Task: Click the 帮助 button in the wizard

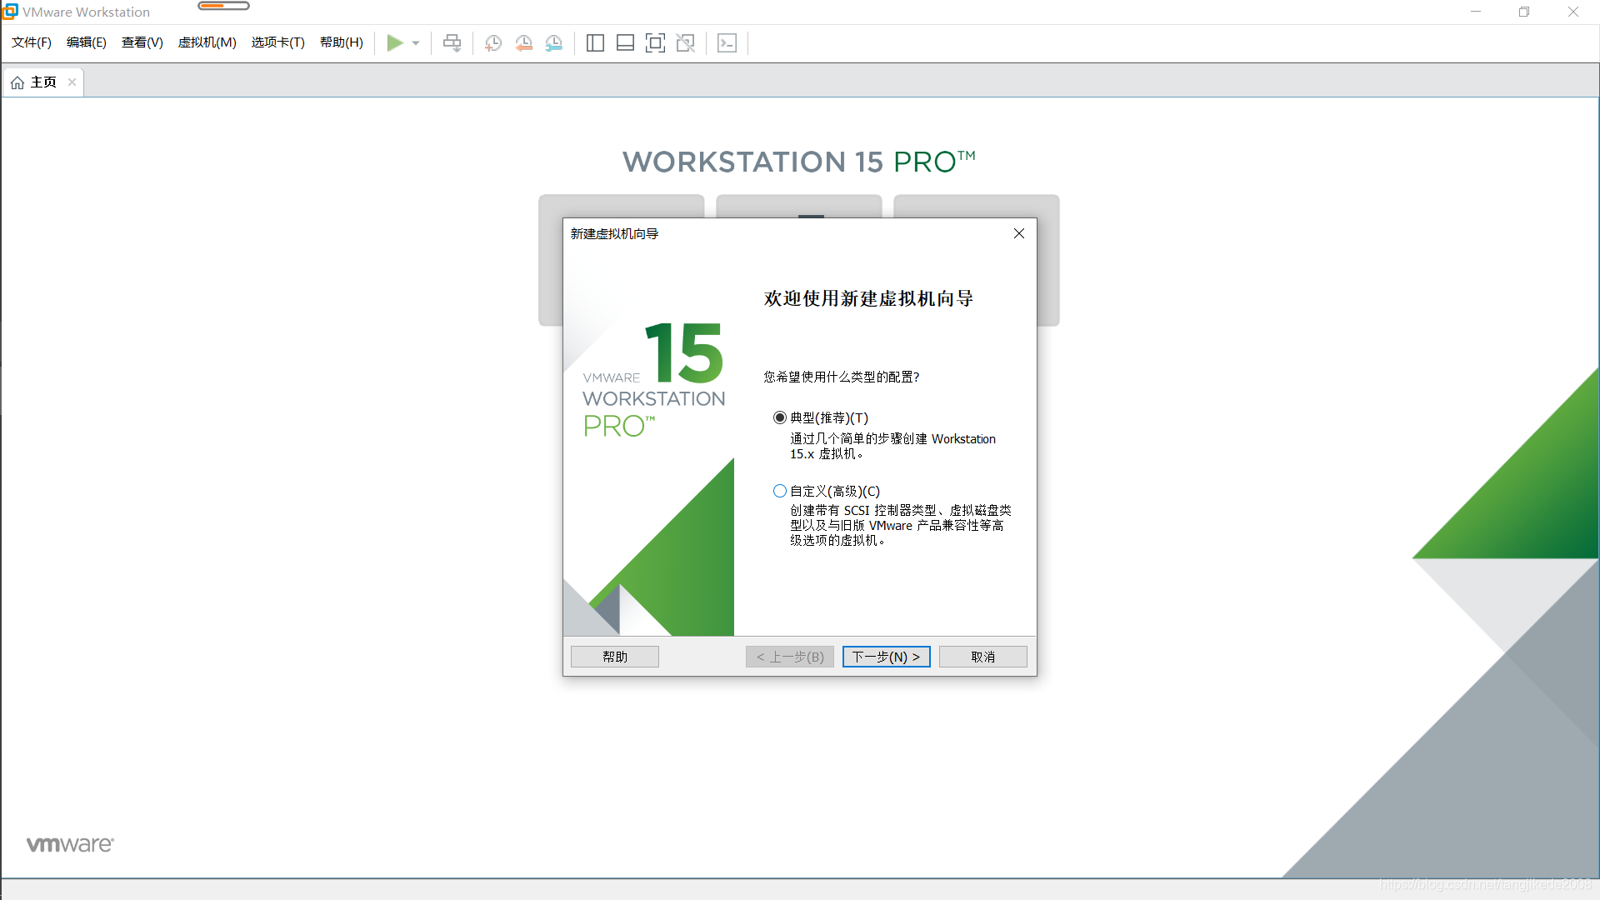Action: (x=615, y=657)
